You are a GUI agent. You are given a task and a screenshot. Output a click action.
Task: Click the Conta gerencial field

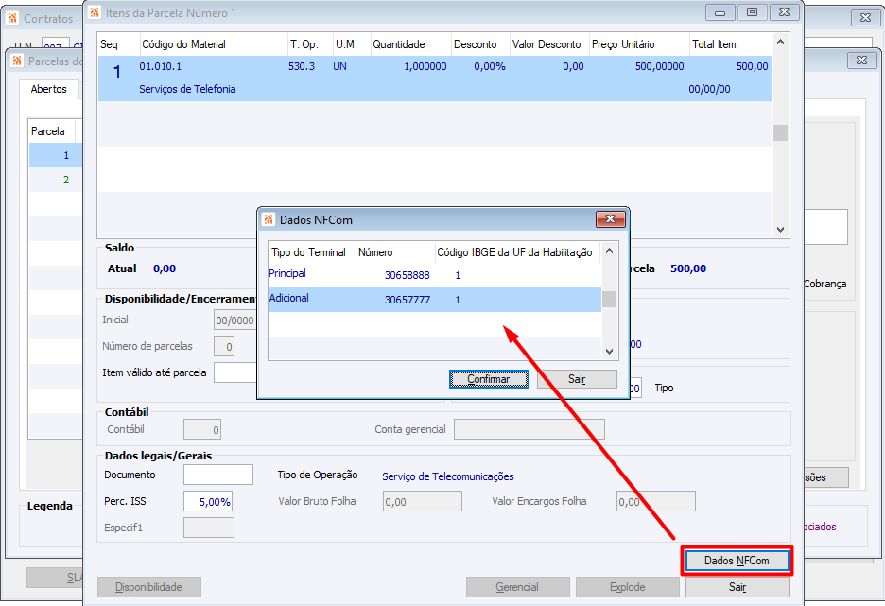529,429
